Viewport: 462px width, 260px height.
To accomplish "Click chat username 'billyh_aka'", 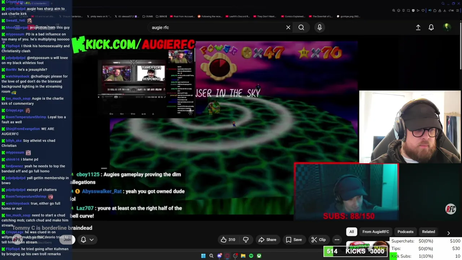I will point(14,140).
